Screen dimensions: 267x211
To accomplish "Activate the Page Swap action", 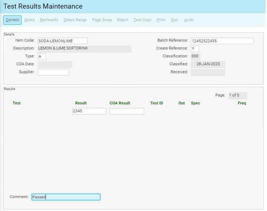I will [102, 20].
